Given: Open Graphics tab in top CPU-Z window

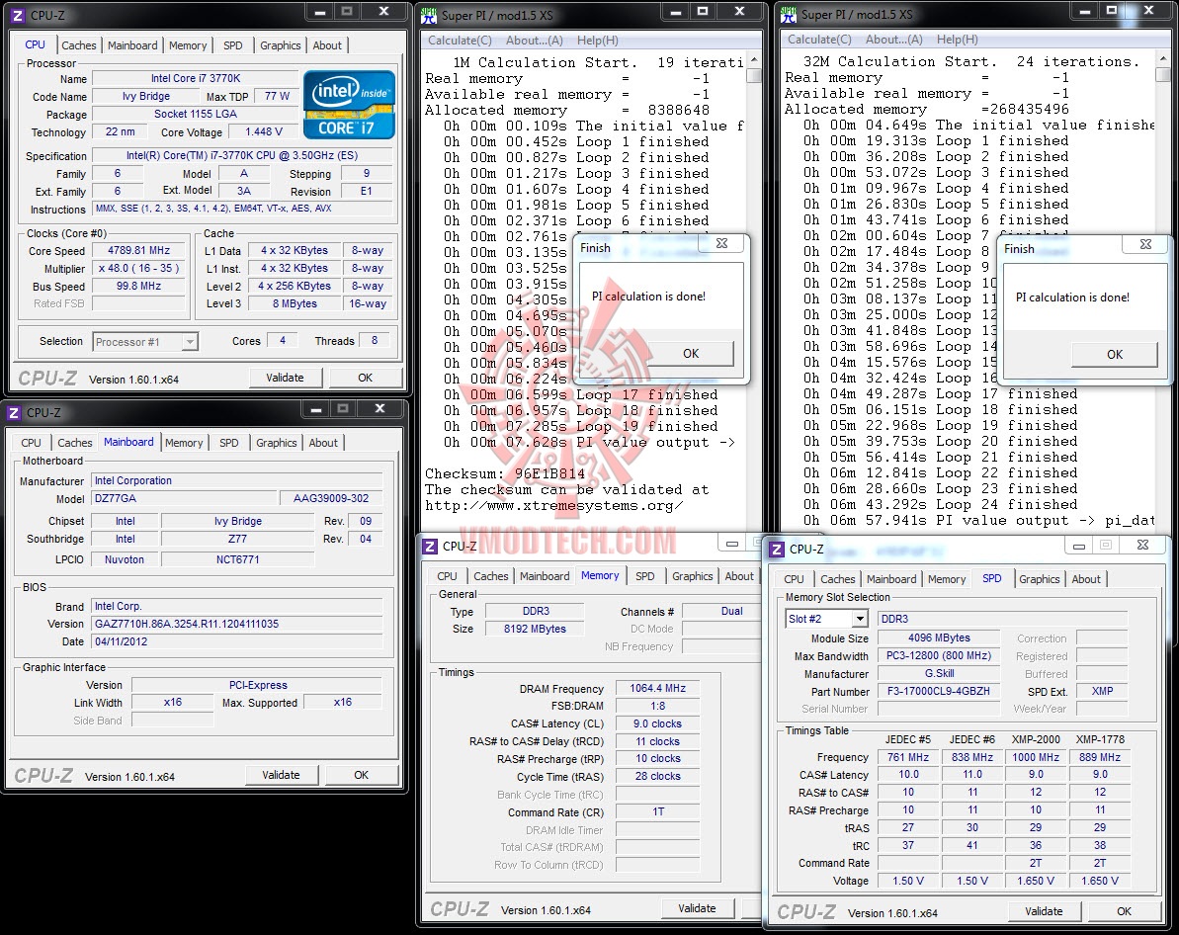Looking at the screenshot, I should point(281,45).
